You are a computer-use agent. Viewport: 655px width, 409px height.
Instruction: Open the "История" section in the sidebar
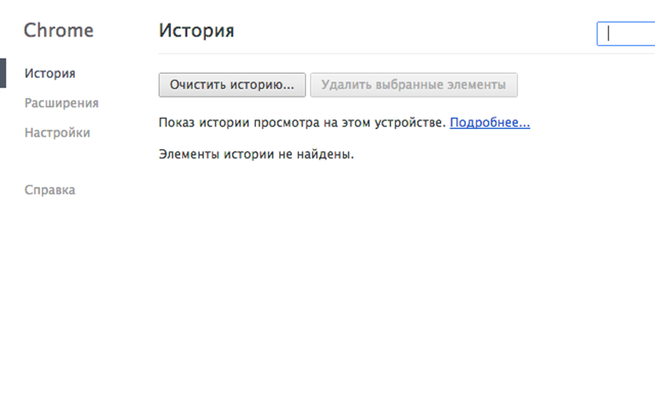click(50, 73)
